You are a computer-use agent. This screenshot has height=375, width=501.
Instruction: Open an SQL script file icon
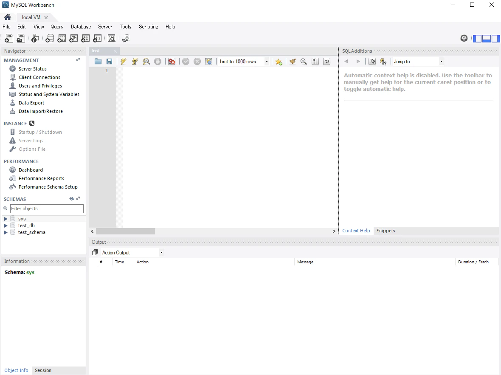coord(21,38)
